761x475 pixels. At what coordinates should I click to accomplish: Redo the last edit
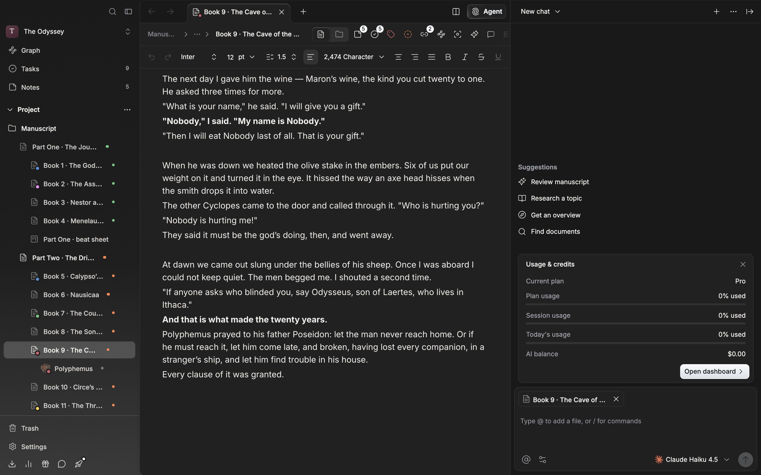[168, 57]
